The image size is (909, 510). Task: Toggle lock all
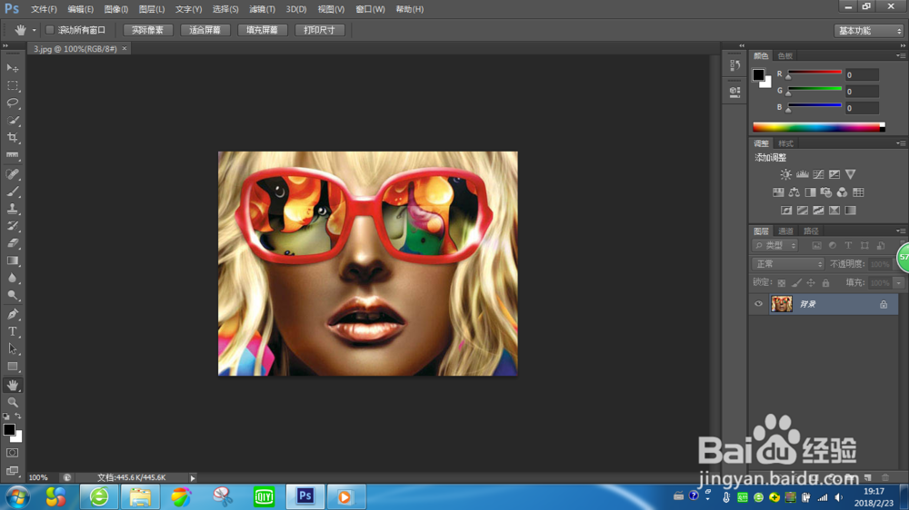(x=825, y=283)
